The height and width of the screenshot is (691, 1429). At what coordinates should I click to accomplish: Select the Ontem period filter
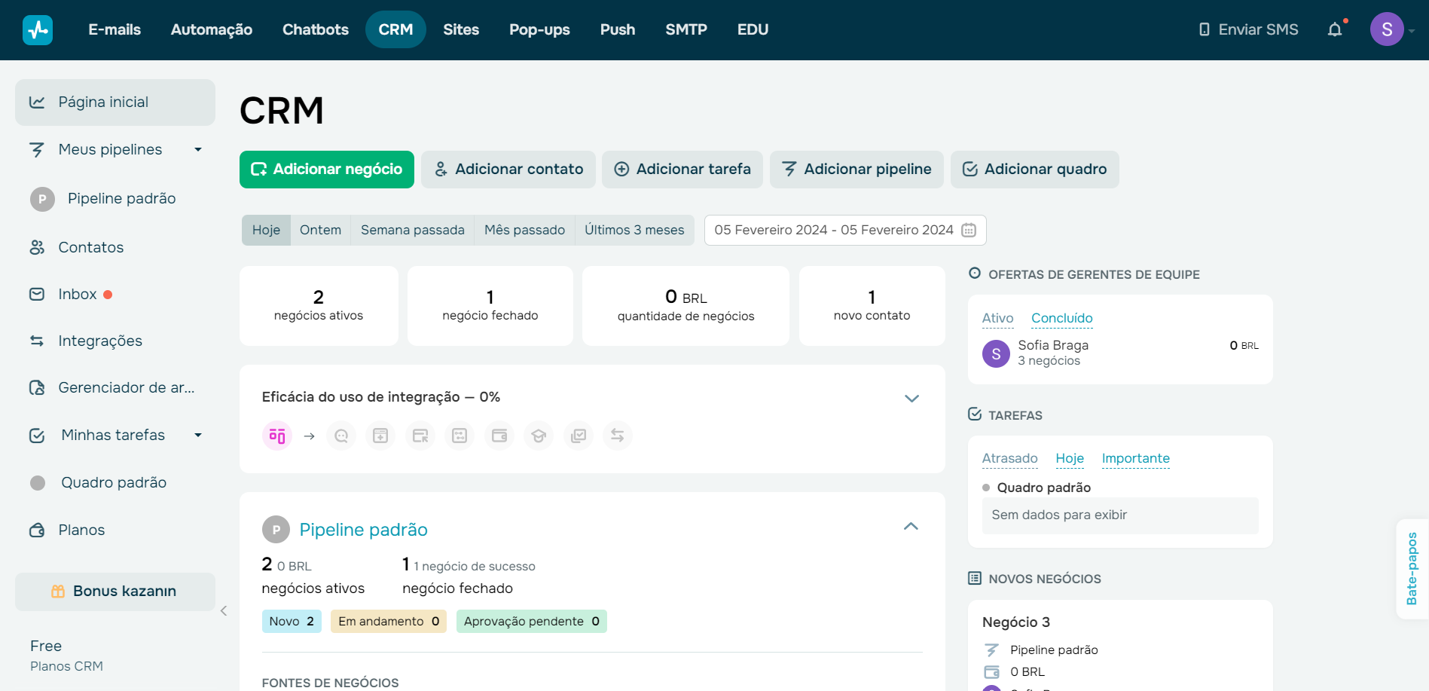(x=319, y=230)
